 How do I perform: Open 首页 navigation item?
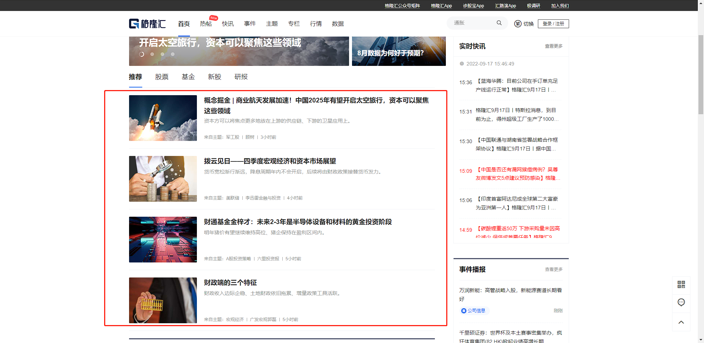coord(184,24)
